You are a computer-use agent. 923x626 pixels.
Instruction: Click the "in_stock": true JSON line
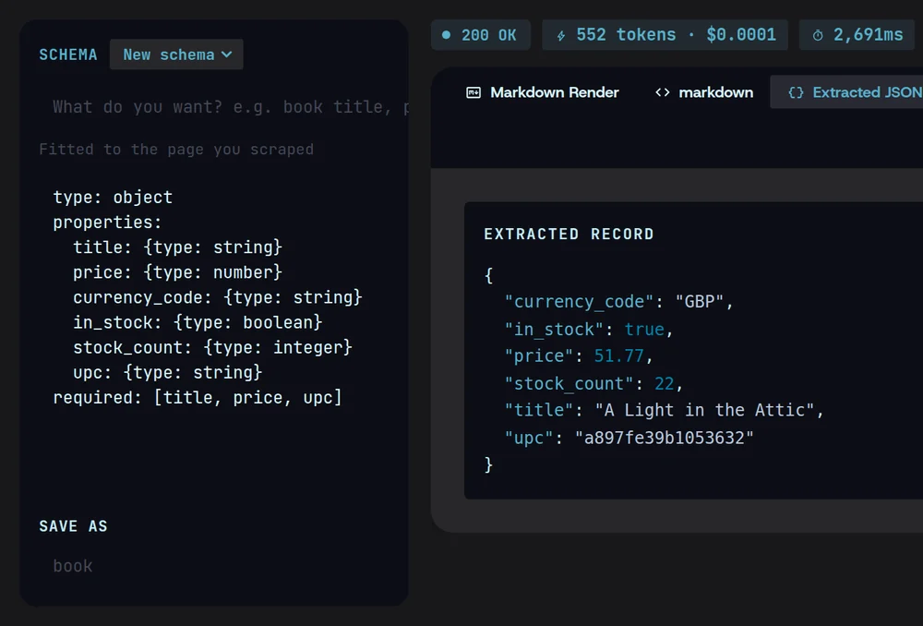coord(589,330)
